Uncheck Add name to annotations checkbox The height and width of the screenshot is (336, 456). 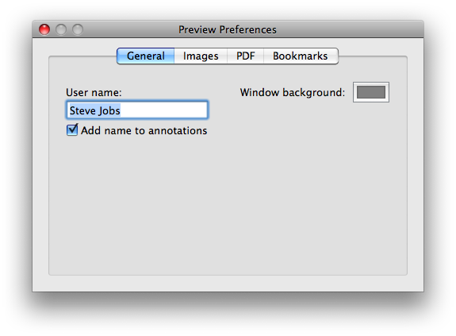pyautogui.click(x=72, y=129)
